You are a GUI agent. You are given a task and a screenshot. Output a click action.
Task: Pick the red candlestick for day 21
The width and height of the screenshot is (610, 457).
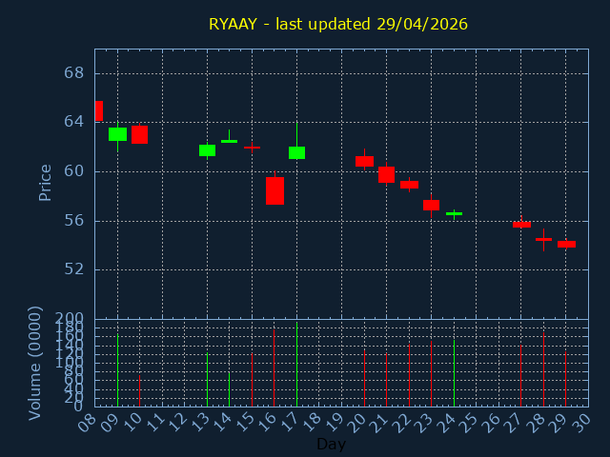386,174
